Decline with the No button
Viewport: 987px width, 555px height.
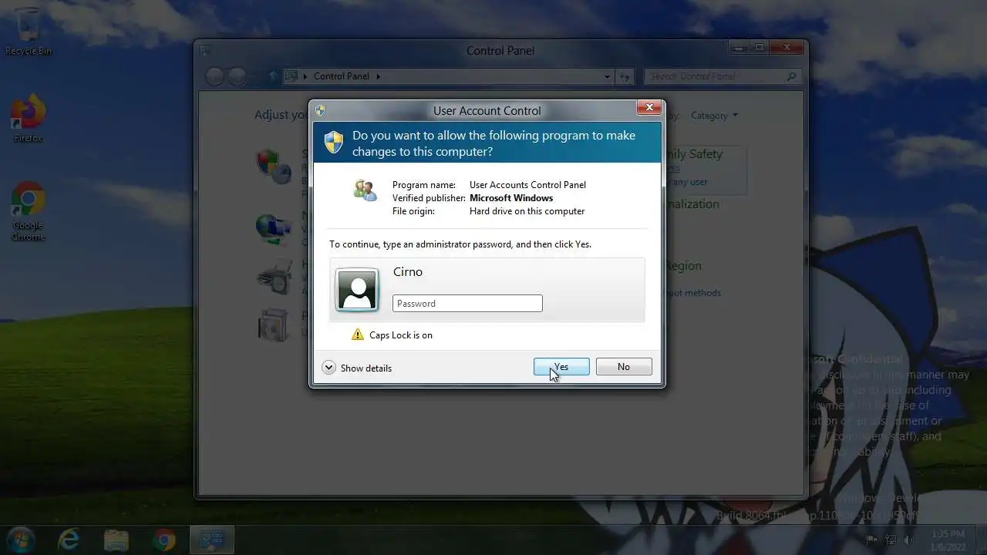[624, 367]
